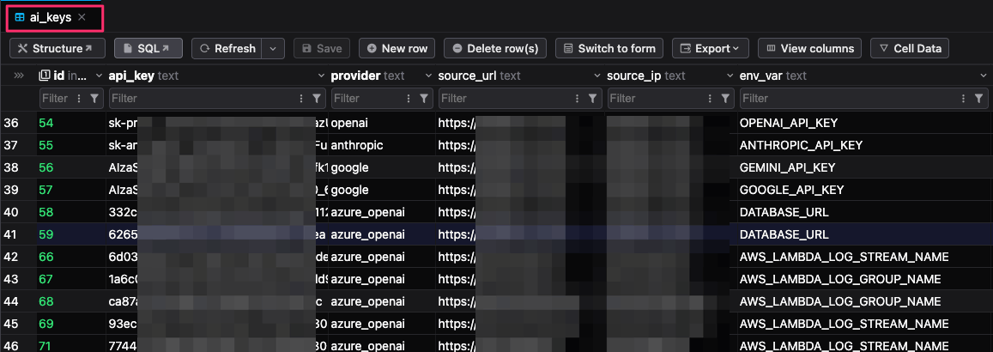
Task: Select the ANTHROPIC_API_KEY cell
Action: tap(863, 145)
